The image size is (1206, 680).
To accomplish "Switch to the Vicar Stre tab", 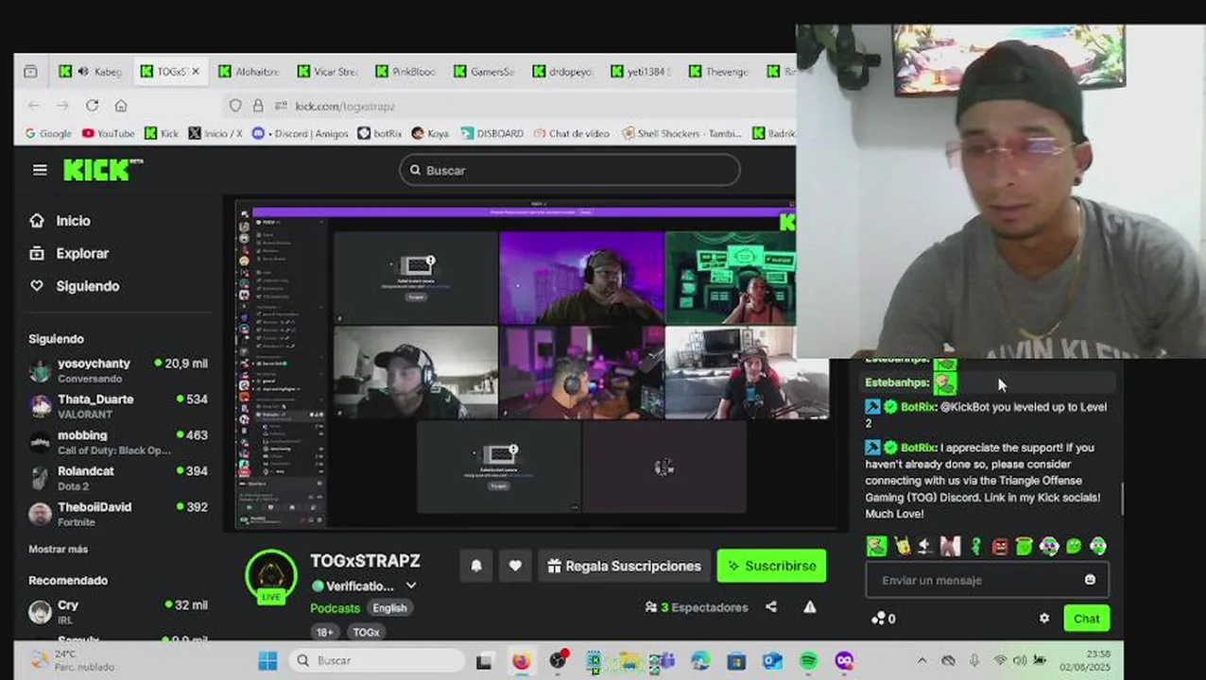I will tap(327, 72).
